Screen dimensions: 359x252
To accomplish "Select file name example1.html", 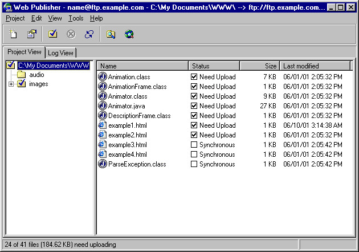I will [128, 125].
